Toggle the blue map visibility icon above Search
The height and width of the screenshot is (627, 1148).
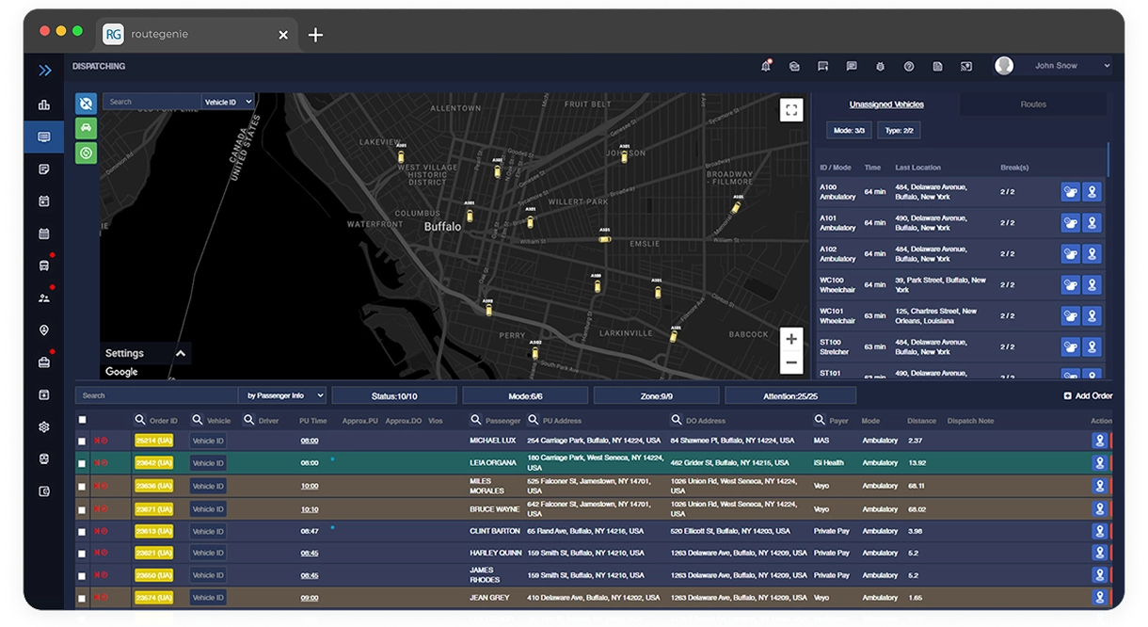coord(86,104)
